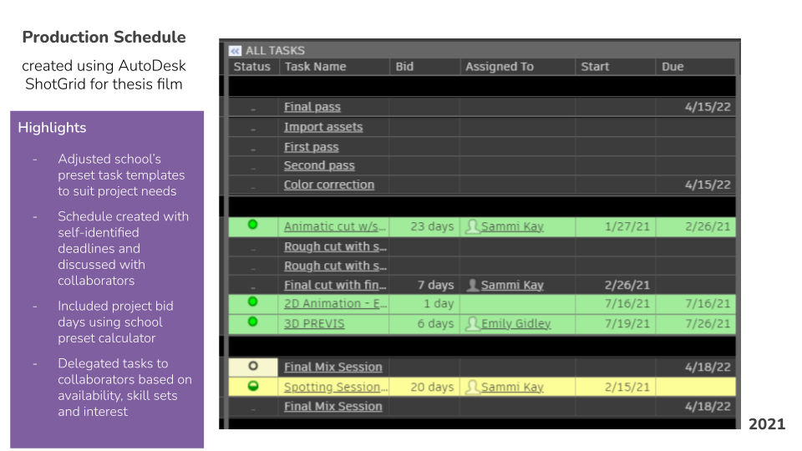
Task: Open the Import assets task
Action: click(x=322, y=127)
